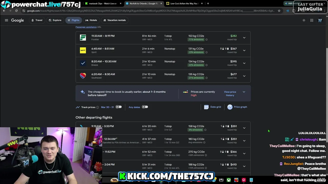Image resolution: width=328 pixels, height=184 pixels.
Task: Toggle Any dates price tracking
Action: point(145,107)
